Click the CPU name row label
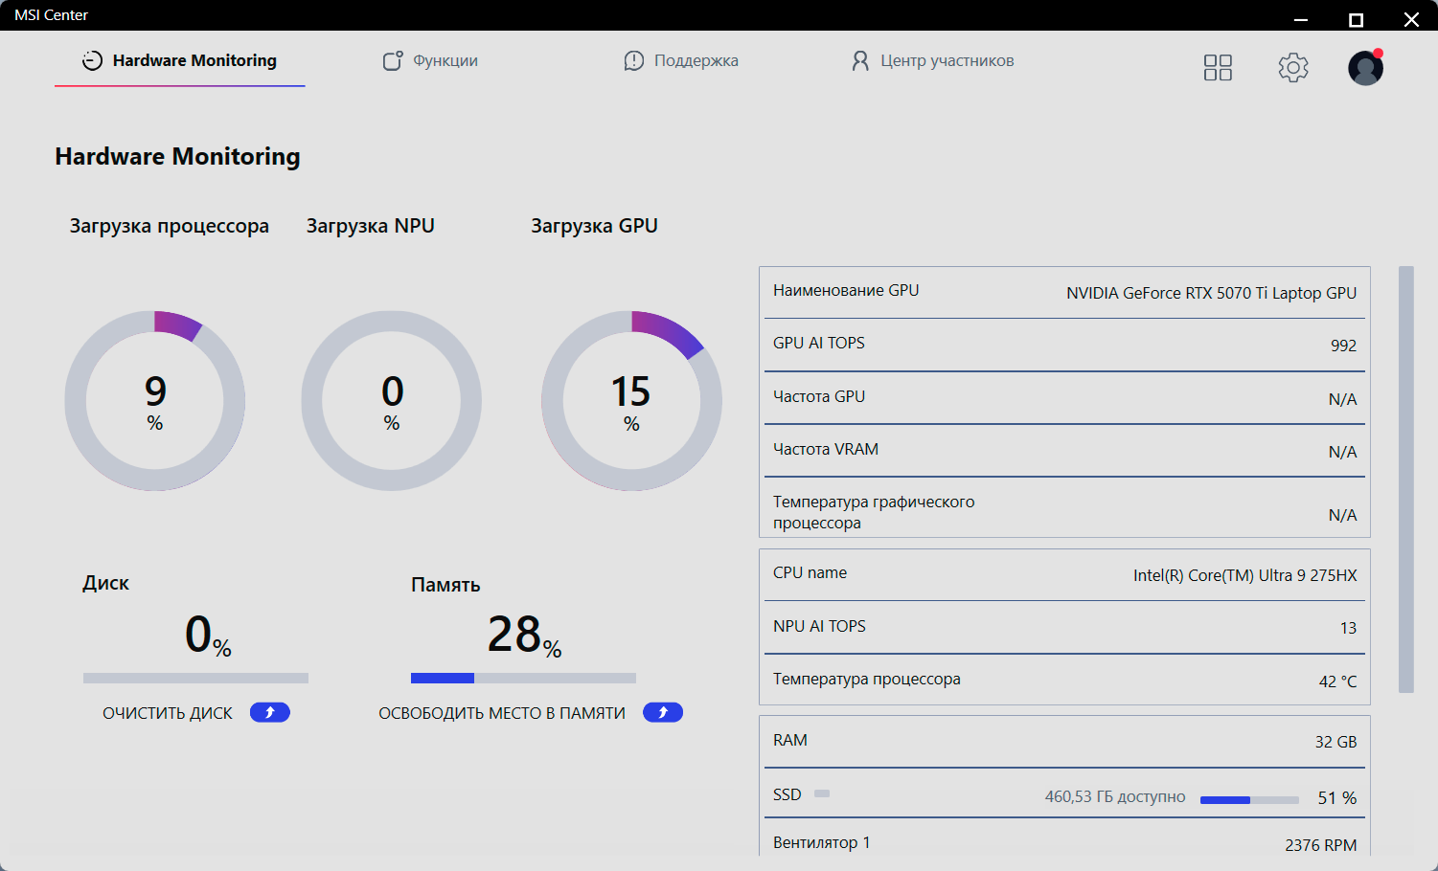The height and width of the screenshot is (871, 1438). click(810, 572)
